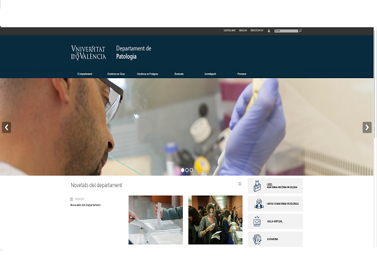The height and width of the screenshot is (264, 377).
Task: Click the Unitat d'Anatomia Patològica icon
Action: pos(259,203)
